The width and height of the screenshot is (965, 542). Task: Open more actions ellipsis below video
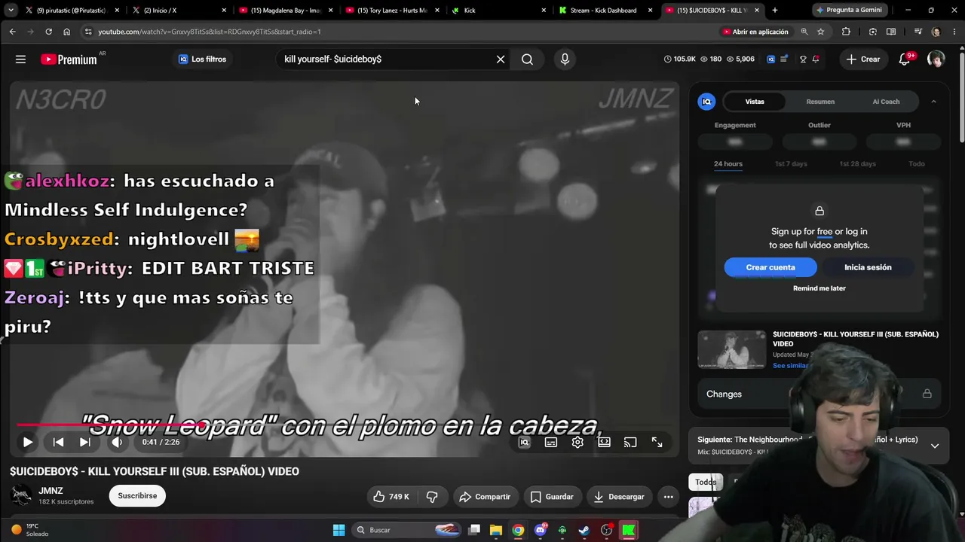click(668, 497)
